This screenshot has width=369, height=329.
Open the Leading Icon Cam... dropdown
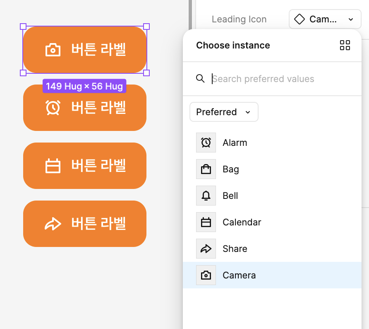pyautogui.click(x=325, y=19)
